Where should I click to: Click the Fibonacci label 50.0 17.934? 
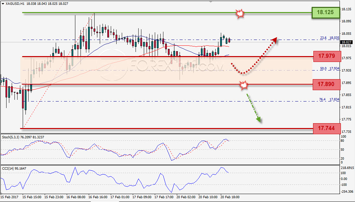pos(330,68)
